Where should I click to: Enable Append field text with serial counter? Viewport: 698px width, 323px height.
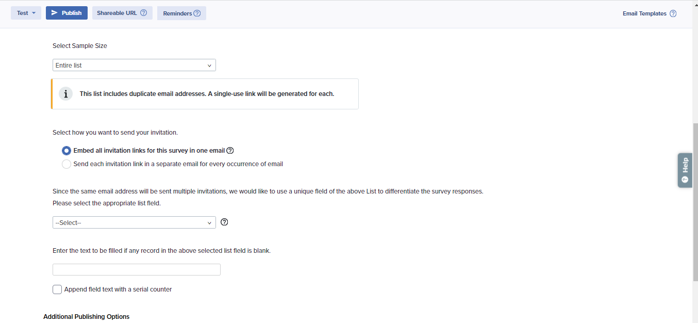(x=57, y=289)
